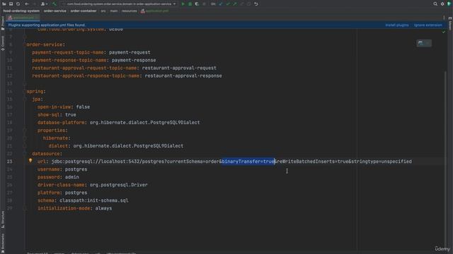Open the Structure tool window stripe
The image size is (453, 254).
tap(3, 219)
